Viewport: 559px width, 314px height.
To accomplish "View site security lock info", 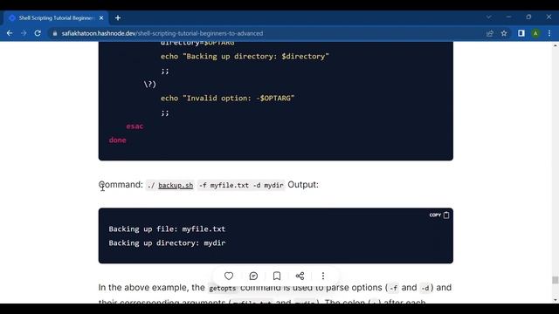I will pos(54,33).
